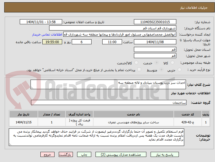
Task: Click the ردیف column header
Action: pyautogui.click(x=206, y=114)
